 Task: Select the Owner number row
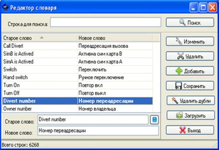coord(78,109)
